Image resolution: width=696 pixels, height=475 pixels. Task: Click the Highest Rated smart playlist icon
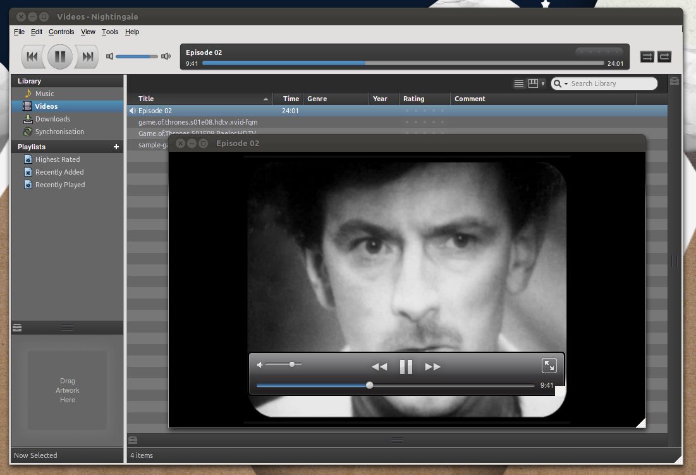tap(28, 159)
